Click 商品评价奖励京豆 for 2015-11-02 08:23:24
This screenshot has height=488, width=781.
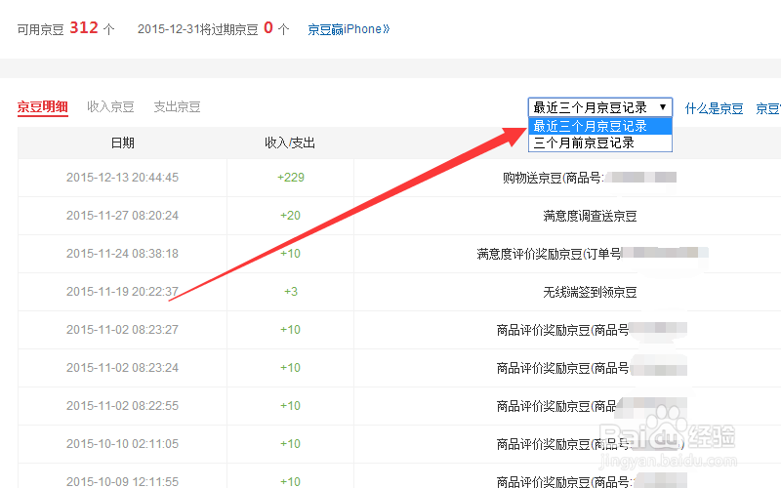click(592, 369)
